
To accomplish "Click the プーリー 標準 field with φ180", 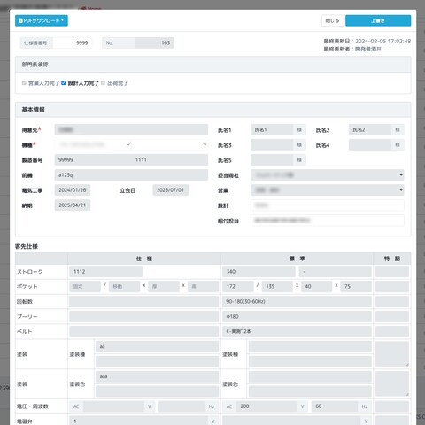I will tap(297, 317).
